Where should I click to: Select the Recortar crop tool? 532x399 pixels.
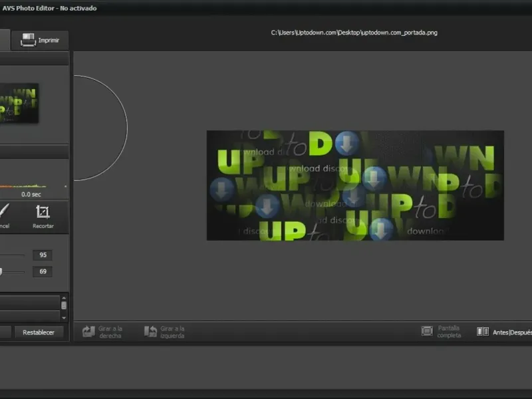(43, 217)
